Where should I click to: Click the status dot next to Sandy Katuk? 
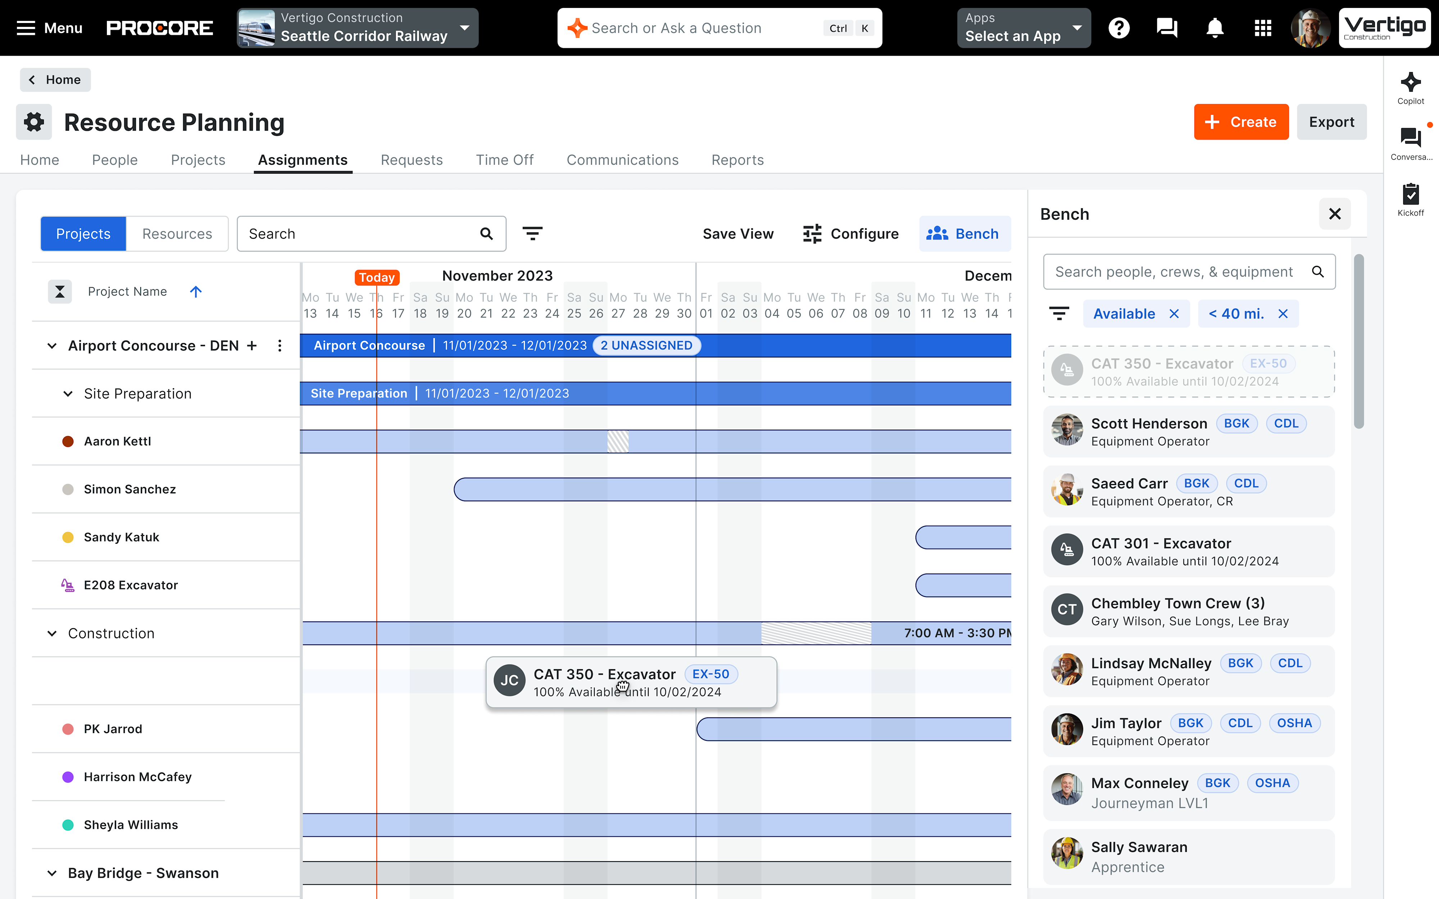coord(67,537)
